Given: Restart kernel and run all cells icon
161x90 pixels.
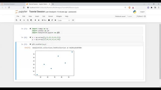Looking at the screenshot, I should tap(55, 20).
